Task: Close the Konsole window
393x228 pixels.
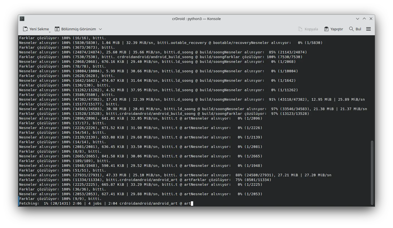Action: pos(371,19)
